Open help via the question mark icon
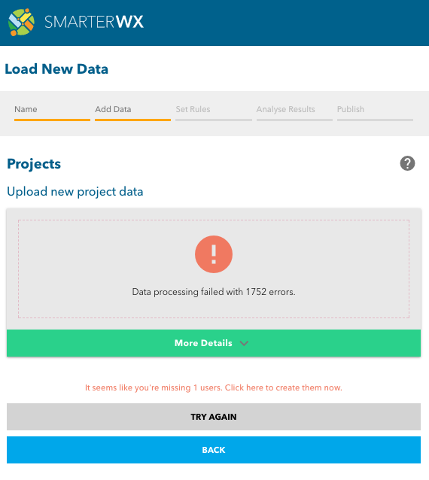Image resolution: width=429 pixels, height=480 pixels. click(x=407, y=163)
